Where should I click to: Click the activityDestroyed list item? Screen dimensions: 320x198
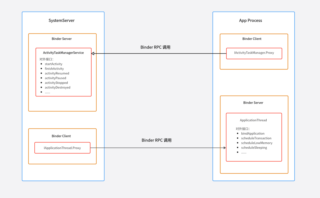[57, 87]
